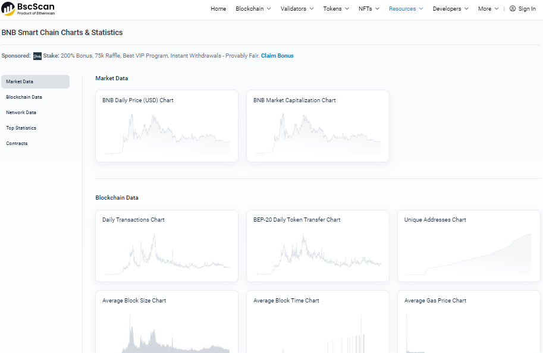This screenshot has height=353, width=543.
Task: Jump to Contracts sidebar section
Action: click(17, 143)
